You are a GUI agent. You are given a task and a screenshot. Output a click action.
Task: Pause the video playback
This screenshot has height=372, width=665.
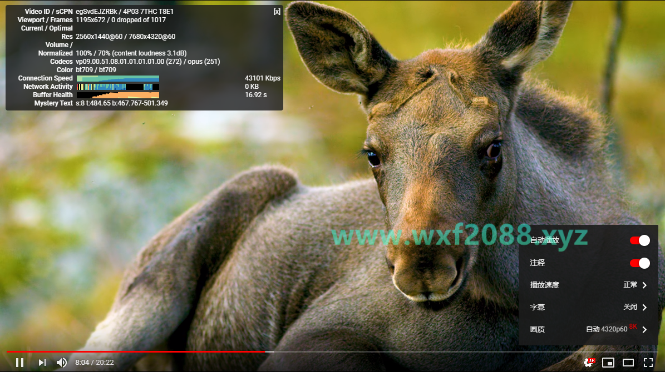(19, 362)
